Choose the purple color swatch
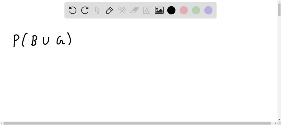 point(209,10)
